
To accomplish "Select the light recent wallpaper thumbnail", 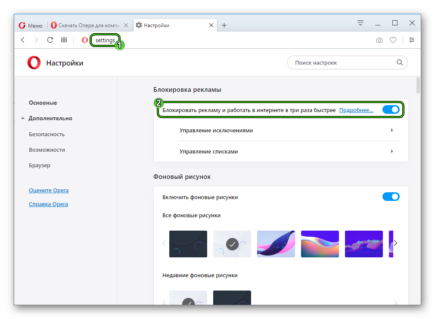I will [188, 298].
